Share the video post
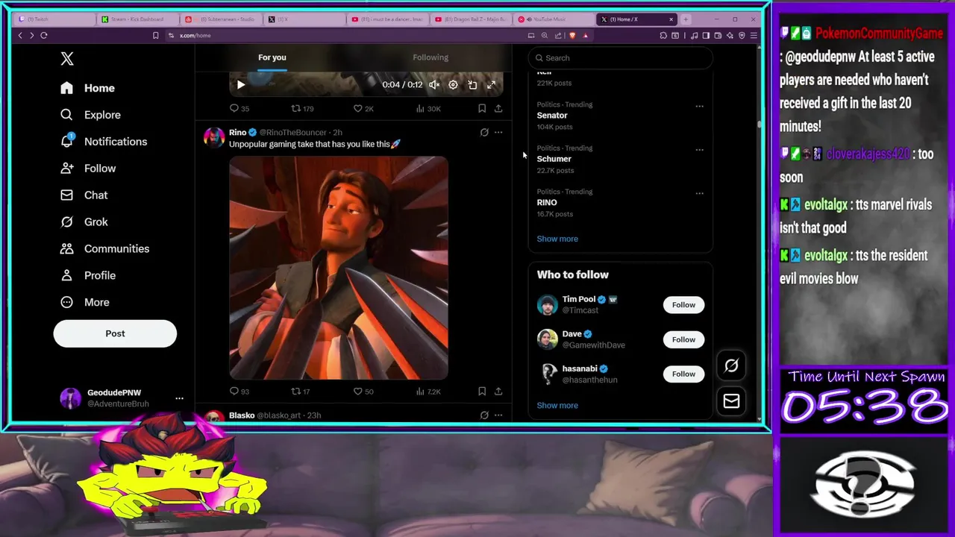Viewport: 955px width, 537px height. (x=498, y=109)
